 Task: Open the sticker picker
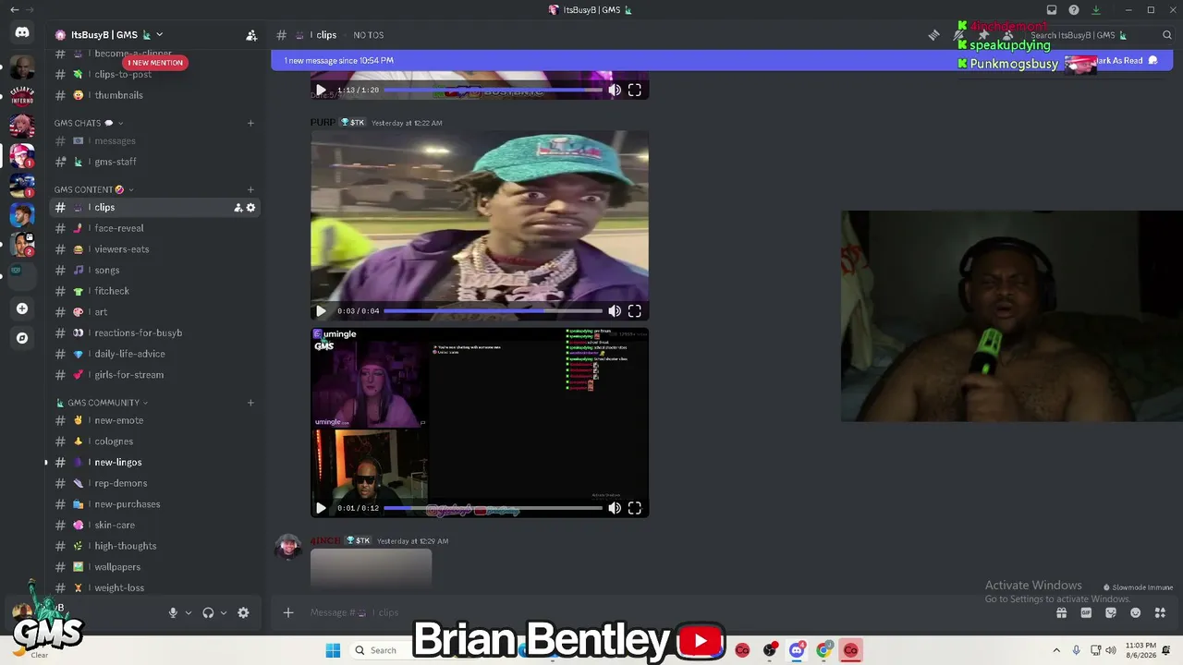click(x=1111, y=612)
